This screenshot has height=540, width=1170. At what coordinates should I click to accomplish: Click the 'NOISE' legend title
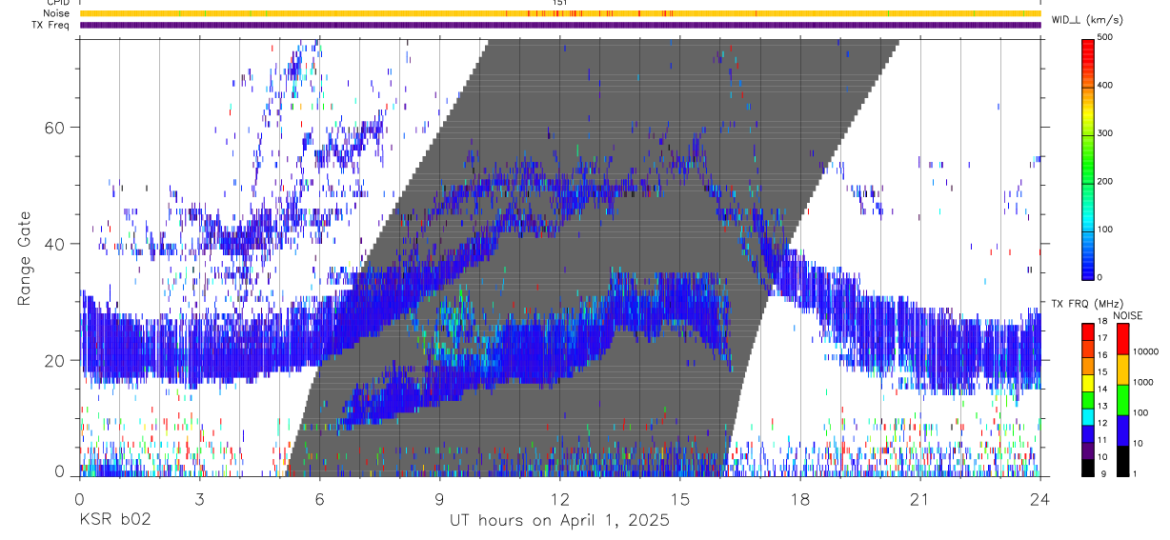(1128, 315)
